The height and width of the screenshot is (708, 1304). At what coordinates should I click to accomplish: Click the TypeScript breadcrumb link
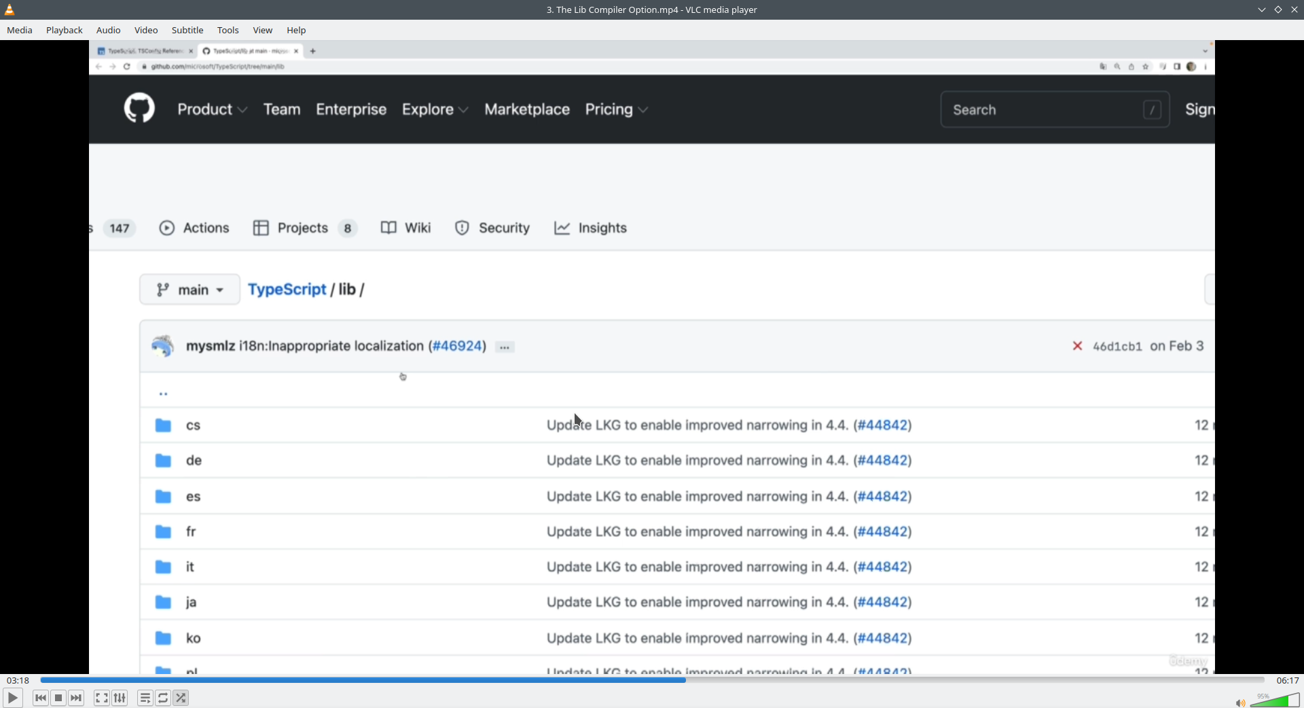point(287,289)
